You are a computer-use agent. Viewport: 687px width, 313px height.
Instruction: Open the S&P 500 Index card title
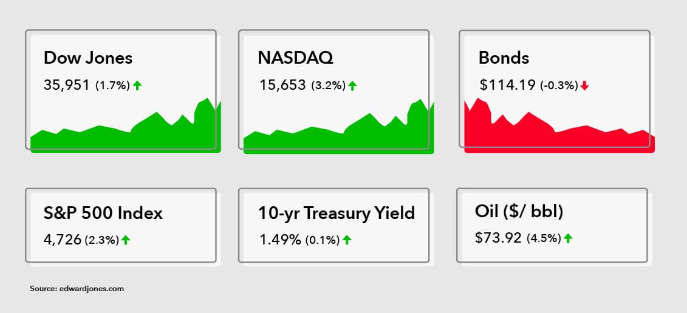[103, 213]
